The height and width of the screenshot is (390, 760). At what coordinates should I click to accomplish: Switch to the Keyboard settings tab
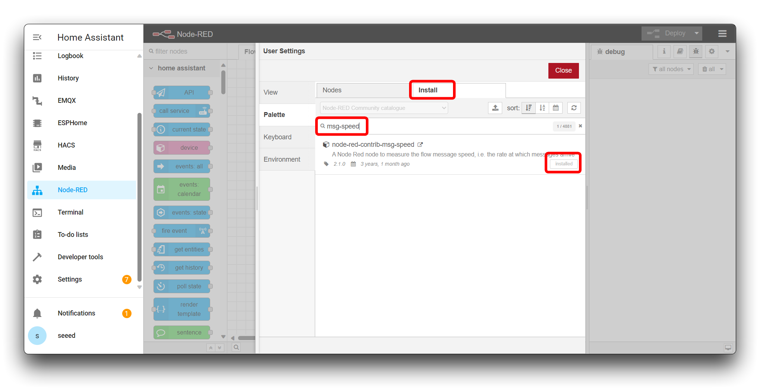pos(287,137)
